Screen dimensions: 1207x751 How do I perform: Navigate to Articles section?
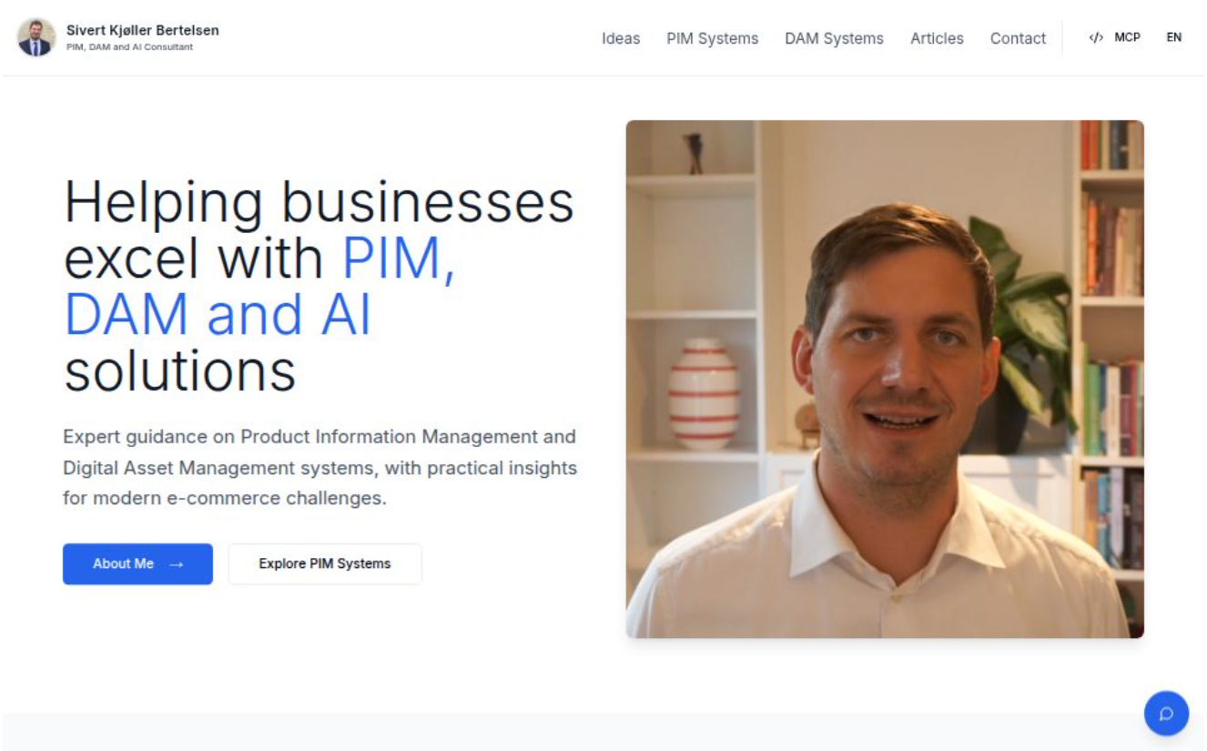coord(937,38)
